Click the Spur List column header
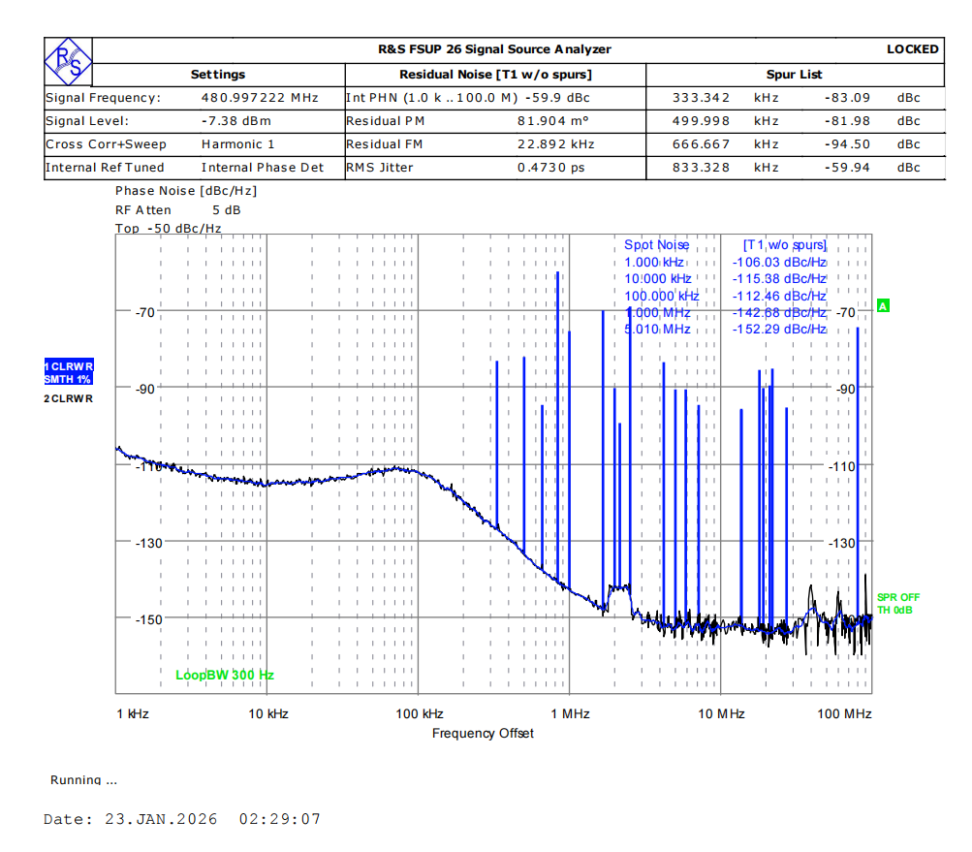Screen dimensions: 972x852 point(794,75)
